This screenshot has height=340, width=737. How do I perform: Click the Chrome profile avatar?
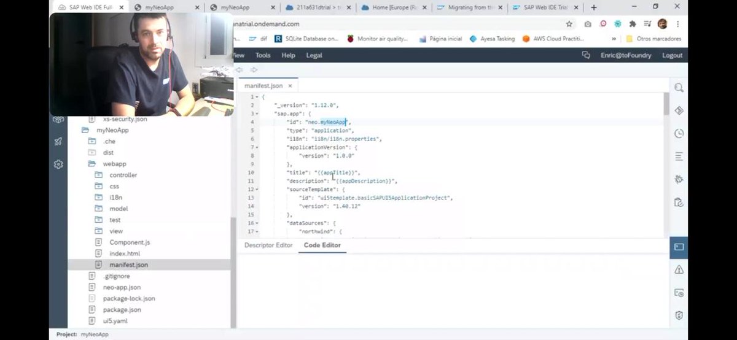pos(663,24)
